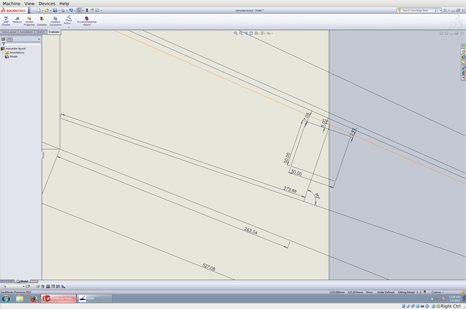This screenshot has height=309, width=466.
Task: Open the Spell Checker tool
Action: click(x=6, y=20)
